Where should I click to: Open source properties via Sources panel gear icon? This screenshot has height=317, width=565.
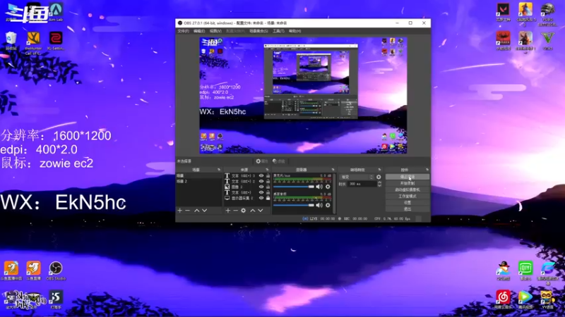243,210
